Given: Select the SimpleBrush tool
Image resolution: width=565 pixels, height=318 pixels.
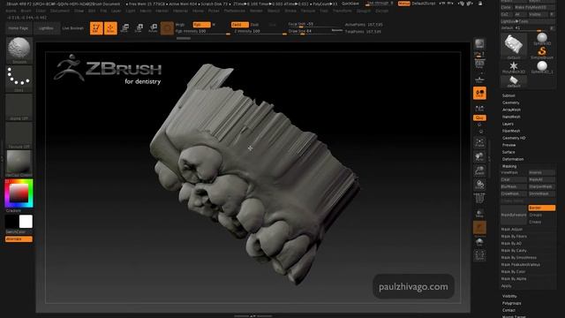Looking at the screenshot, I should click(542, 53).
